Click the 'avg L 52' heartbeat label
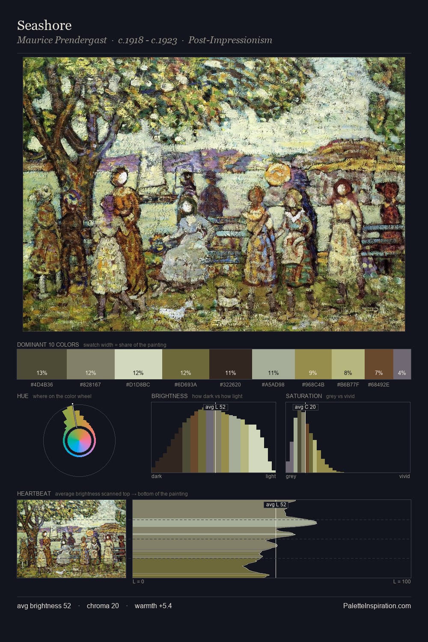The width and height of the screenshot is (428, 642). (276, 505)
